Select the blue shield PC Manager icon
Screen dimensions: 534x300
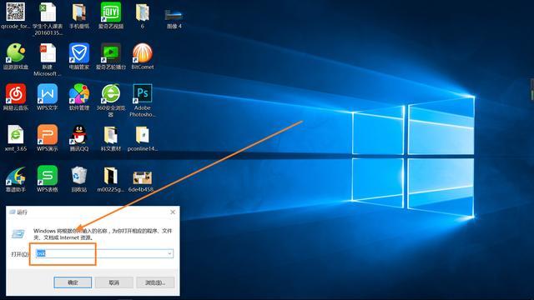click(x=79, y=52)
